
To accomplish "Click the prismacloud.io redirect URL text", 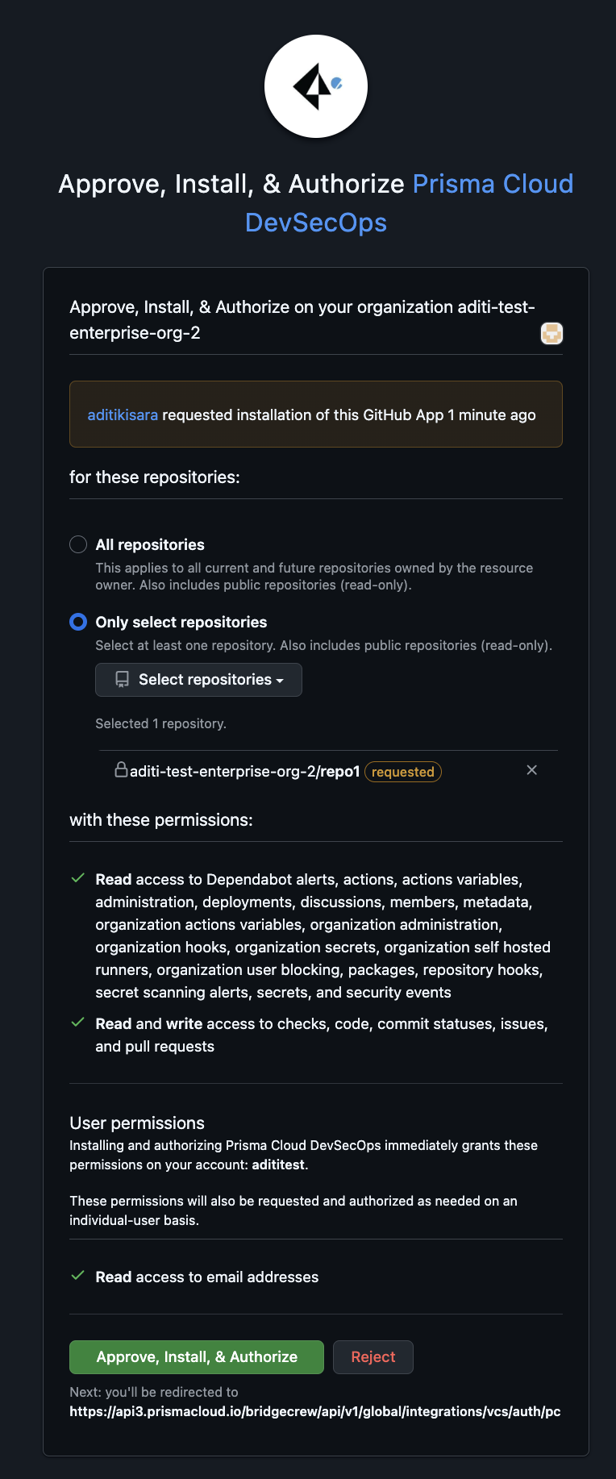I will 314,1411.
